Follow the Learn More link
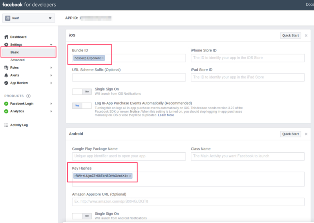 pos(166,115)
